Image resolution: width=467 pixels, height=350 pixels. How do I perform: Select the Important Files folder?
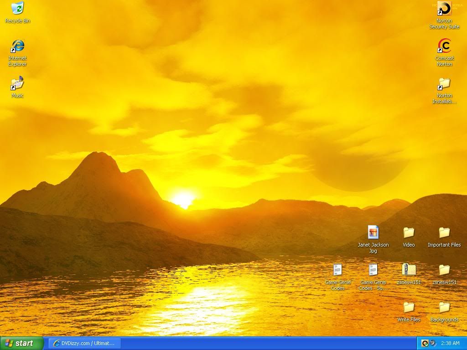(444, 233)
